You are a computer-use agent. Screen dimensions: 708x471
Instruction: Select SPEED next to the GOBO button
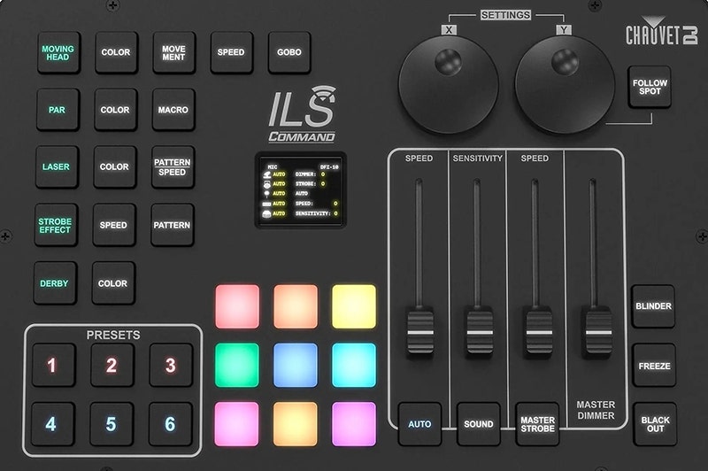coord(232,52)
